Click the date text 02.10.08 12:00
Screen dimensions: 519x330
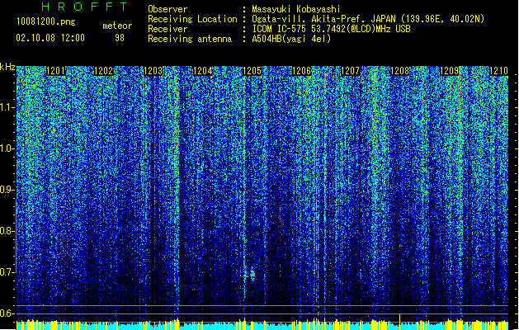click(50, 38)
